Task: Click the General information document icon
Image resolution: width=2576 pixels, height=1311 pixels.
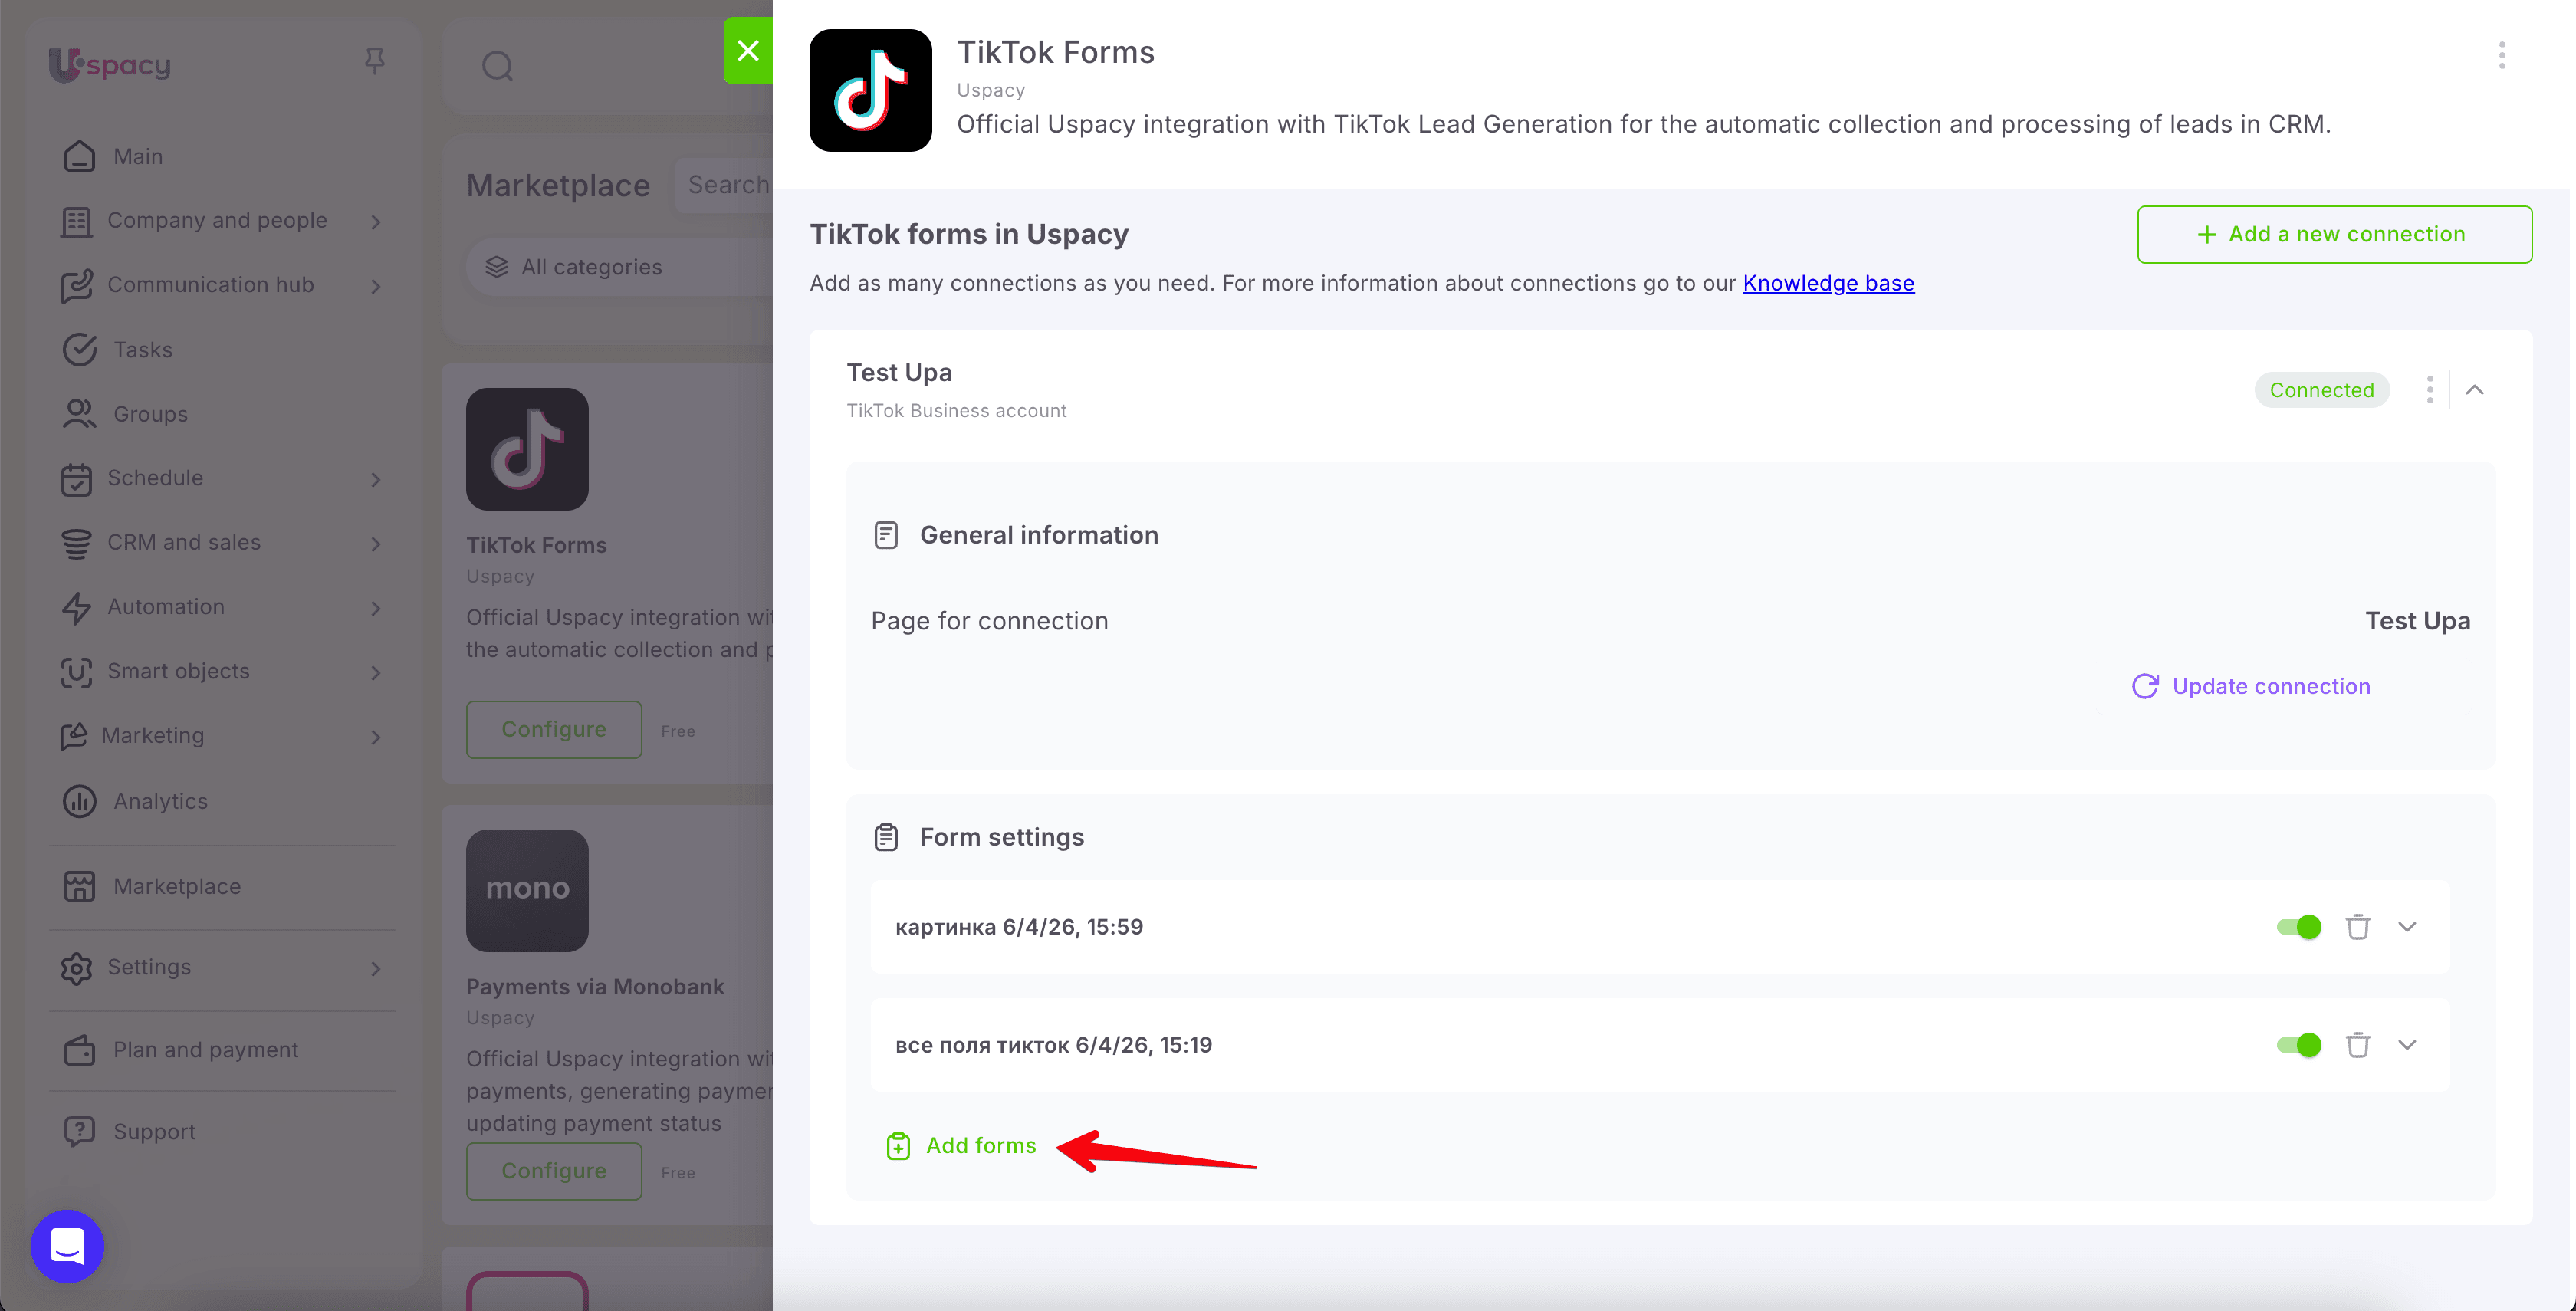Action: pos(886,535)
